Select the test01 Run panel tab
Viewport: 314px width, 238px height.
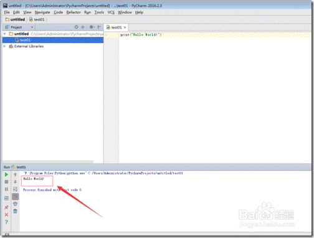click(x=19, y=167)
